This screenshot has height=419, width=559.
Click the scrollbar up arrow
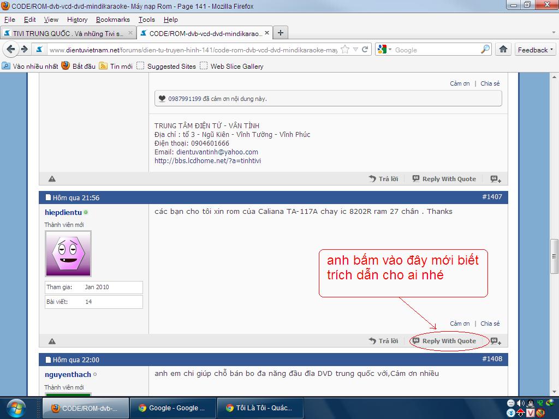click(x=554, y=76)
